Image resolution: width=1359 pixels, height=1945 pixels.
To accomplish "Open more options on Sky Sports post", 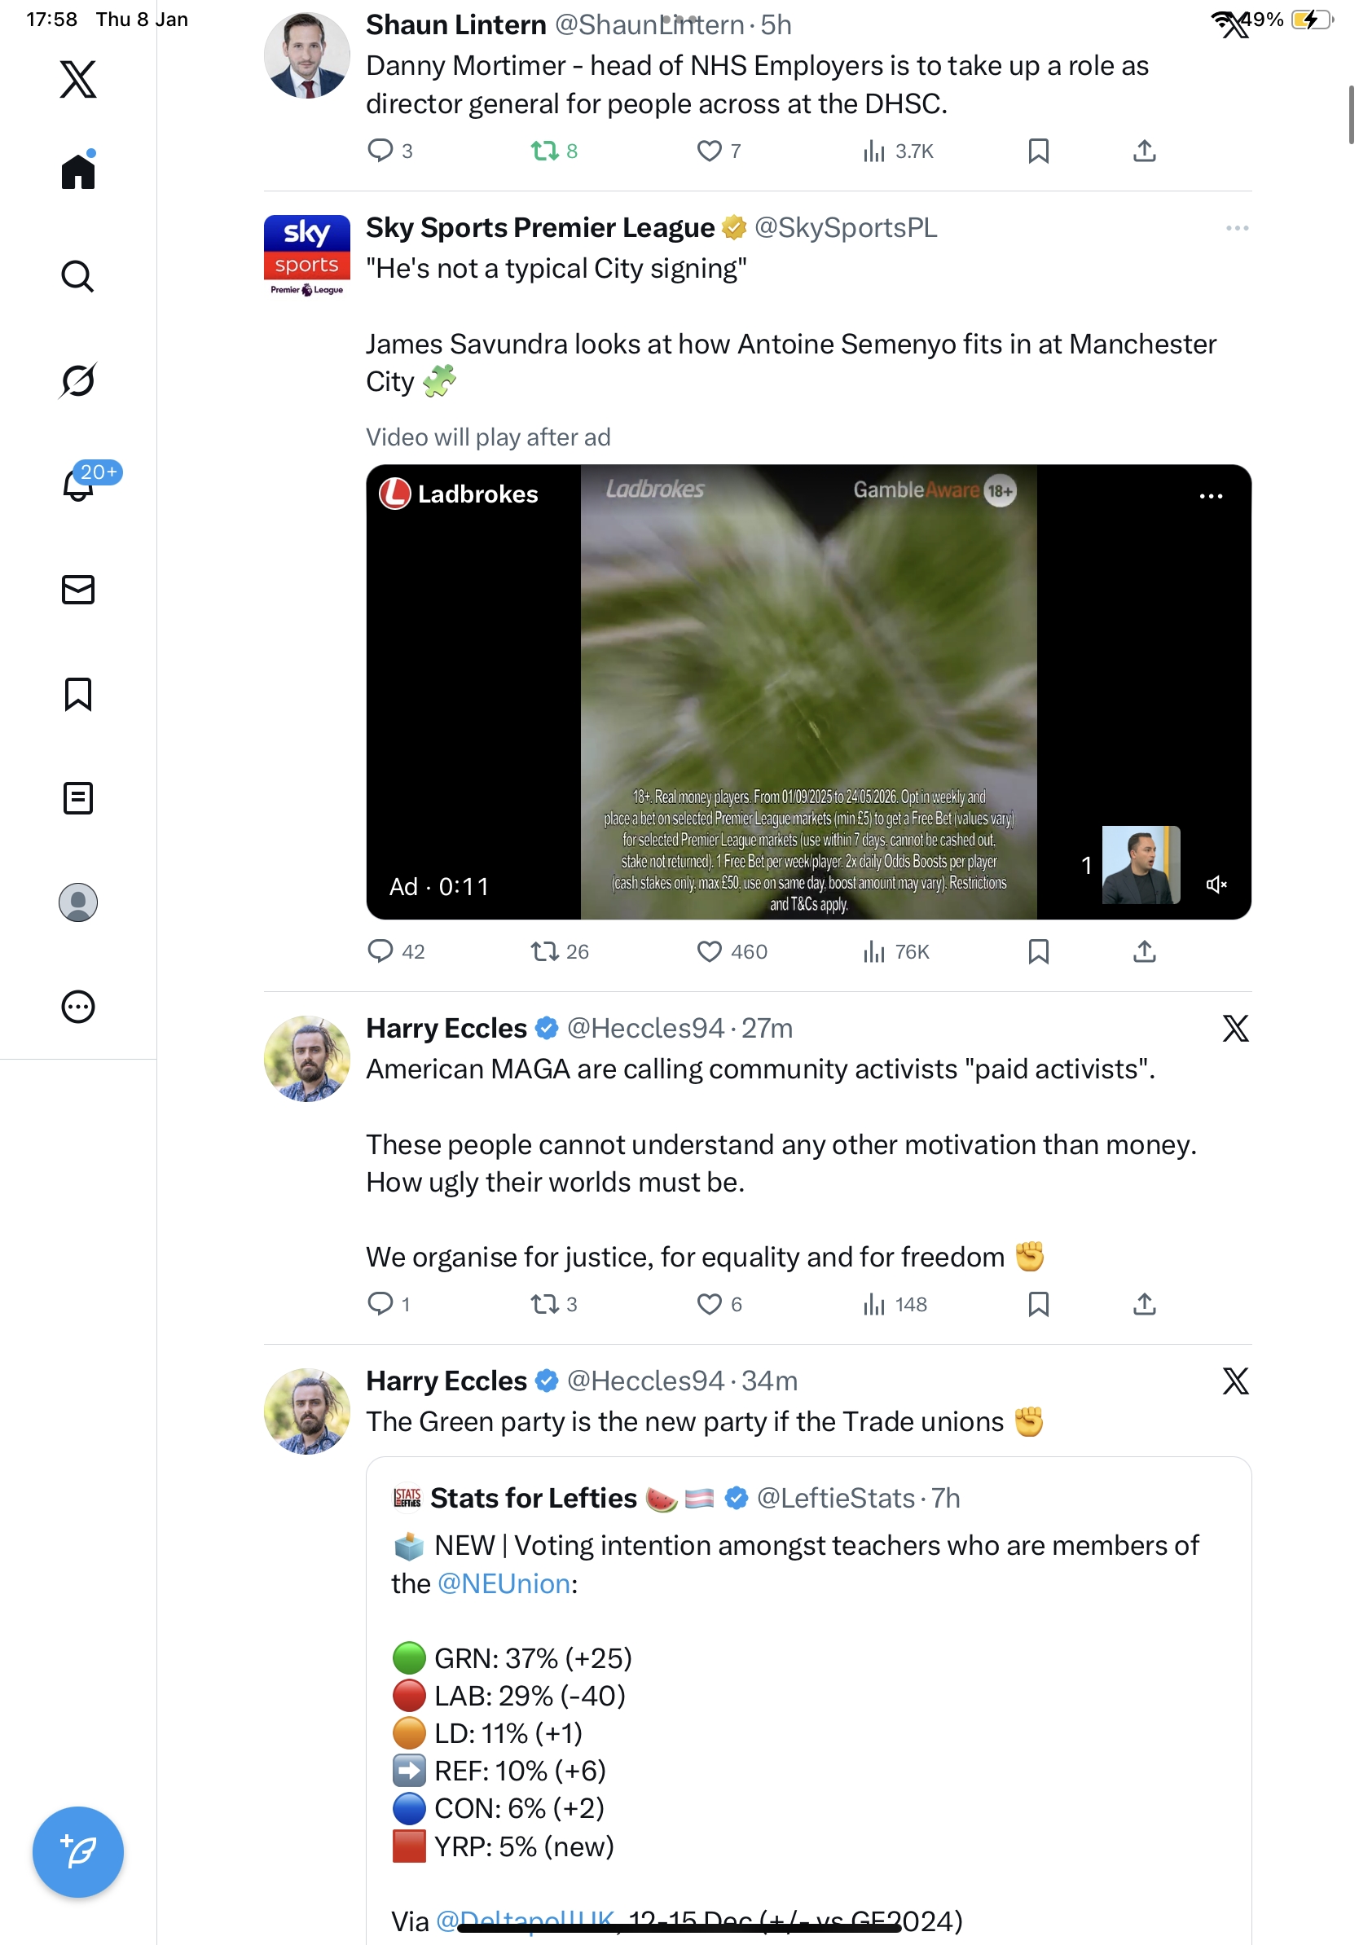I will (x=1237, y=228).
